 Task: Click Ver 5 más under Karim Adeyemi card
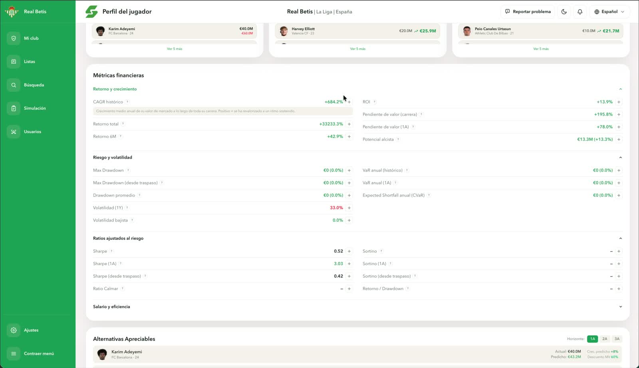[x=175, y=49]
